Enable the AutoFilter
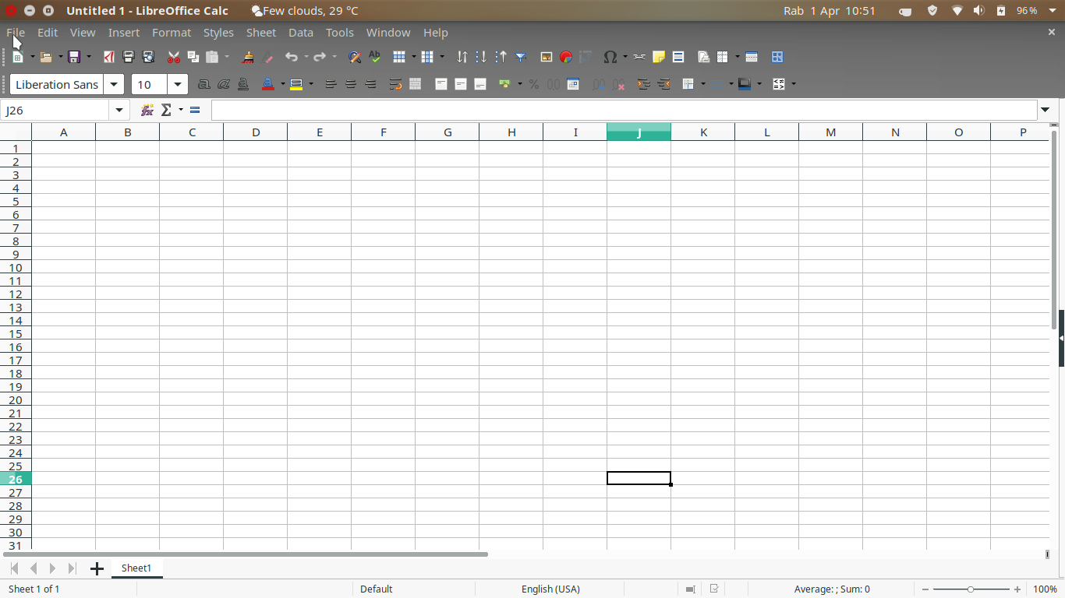The image size is (1065, 598). [520, 57]
